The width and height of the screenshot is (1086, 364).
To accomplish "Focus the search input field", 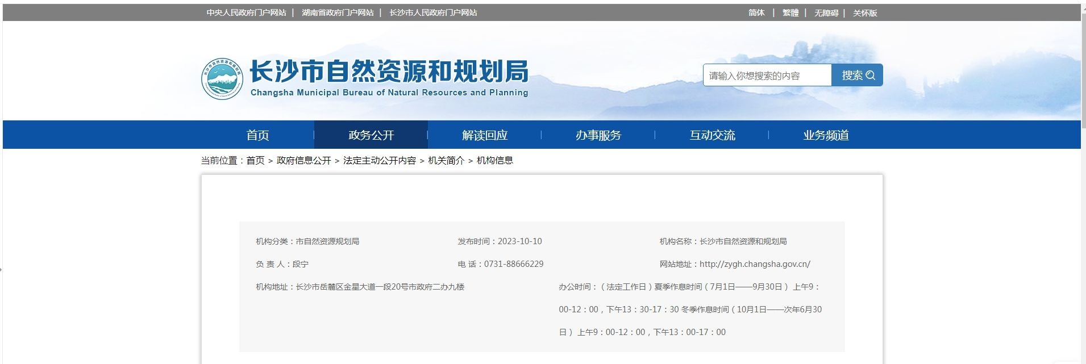I will [x=767, y=75].
